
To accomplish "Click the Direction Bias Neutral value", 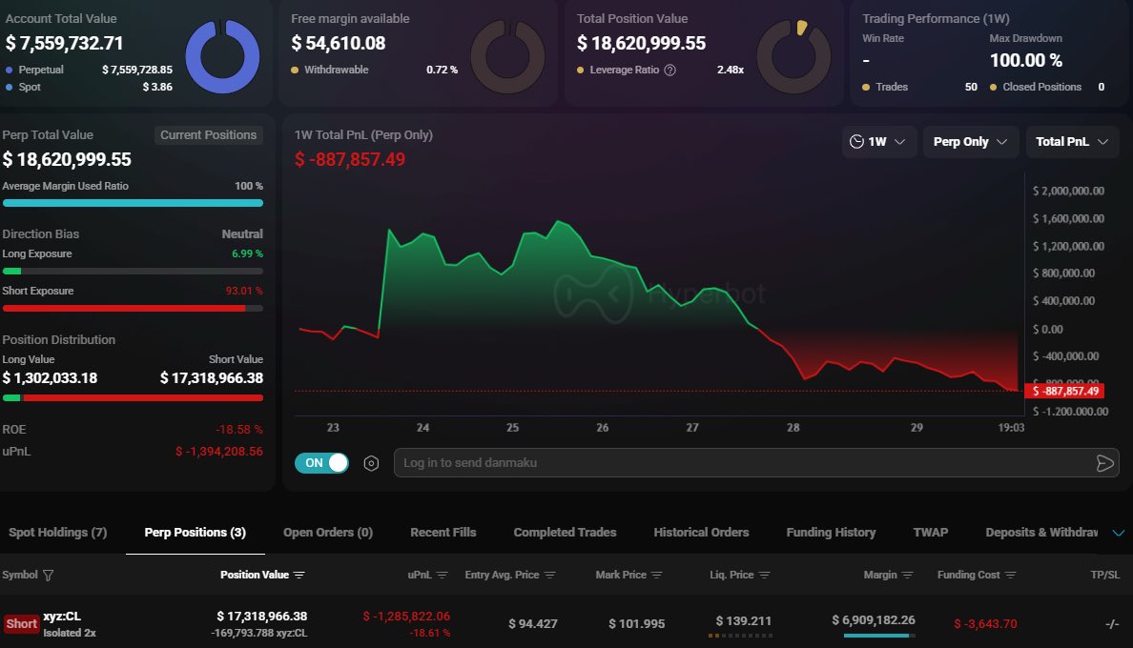I will 242,234.
